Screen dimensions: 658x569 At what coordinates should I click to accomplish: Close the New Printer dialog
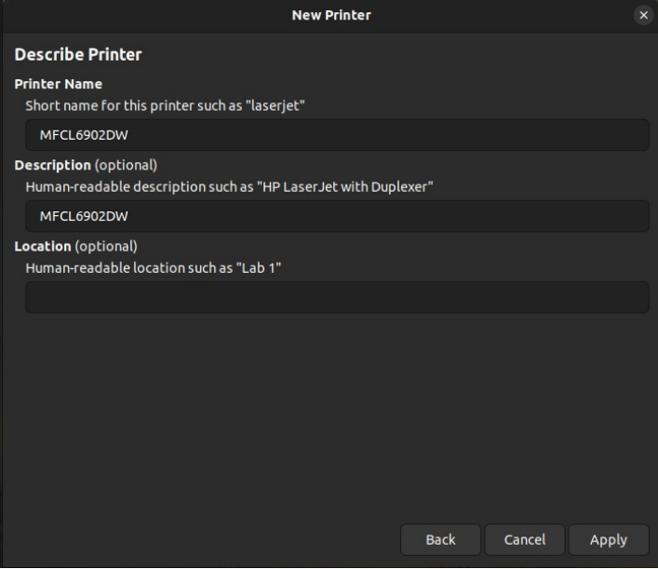click(x=643, y=15)
